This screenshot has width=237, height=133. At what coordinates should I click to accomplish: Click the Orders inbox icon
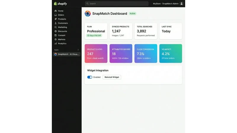tap(56, 15)
